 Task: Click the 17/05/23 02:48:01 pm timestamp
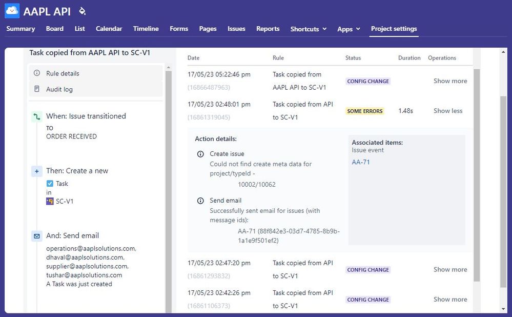point(219,104)
